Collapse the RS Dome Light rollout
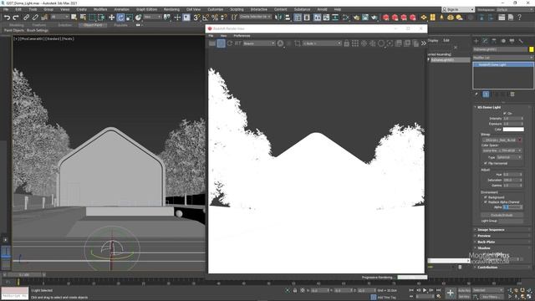Image resolution: width=535 pixels, height=301 pixels. point(489,107)
